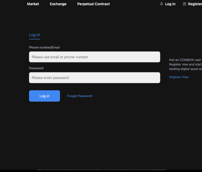The width and height of the screenshot is (202, 172).
Task: Open the Market menu item
Action: (33, 4)
